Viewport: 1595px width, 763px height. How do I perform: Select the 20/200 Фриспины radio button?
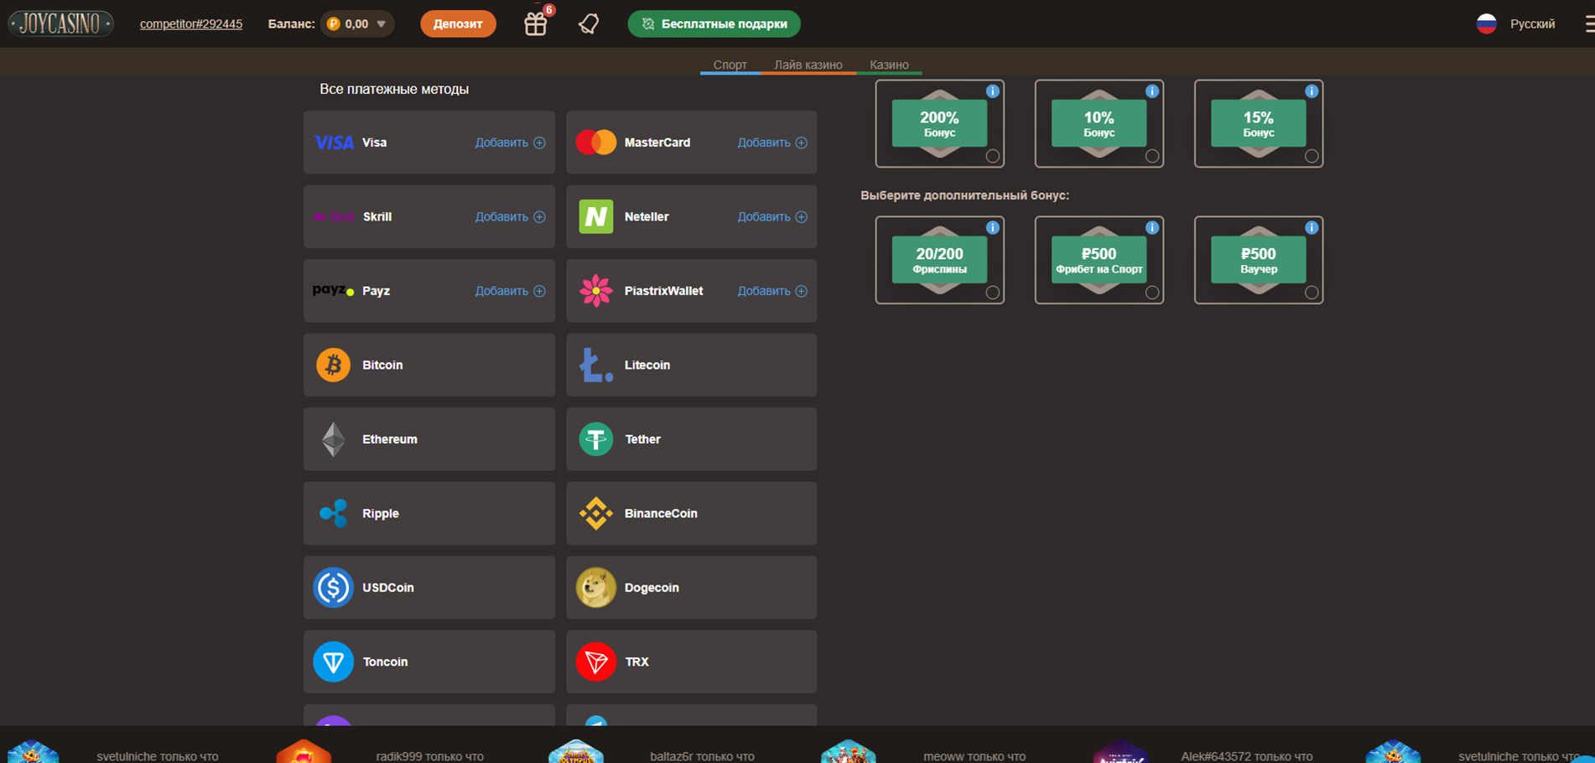click(x=993, y=293)
